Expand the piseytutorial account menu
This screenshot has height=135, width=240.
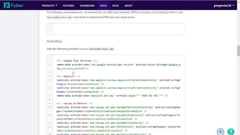click(224, 6)
